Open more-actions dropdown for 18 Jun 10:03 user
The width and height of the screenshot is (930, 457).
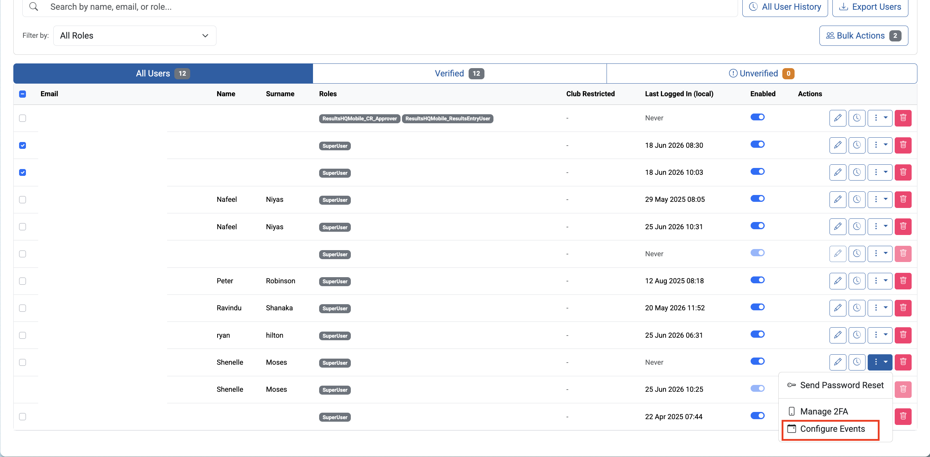(880, 172)
